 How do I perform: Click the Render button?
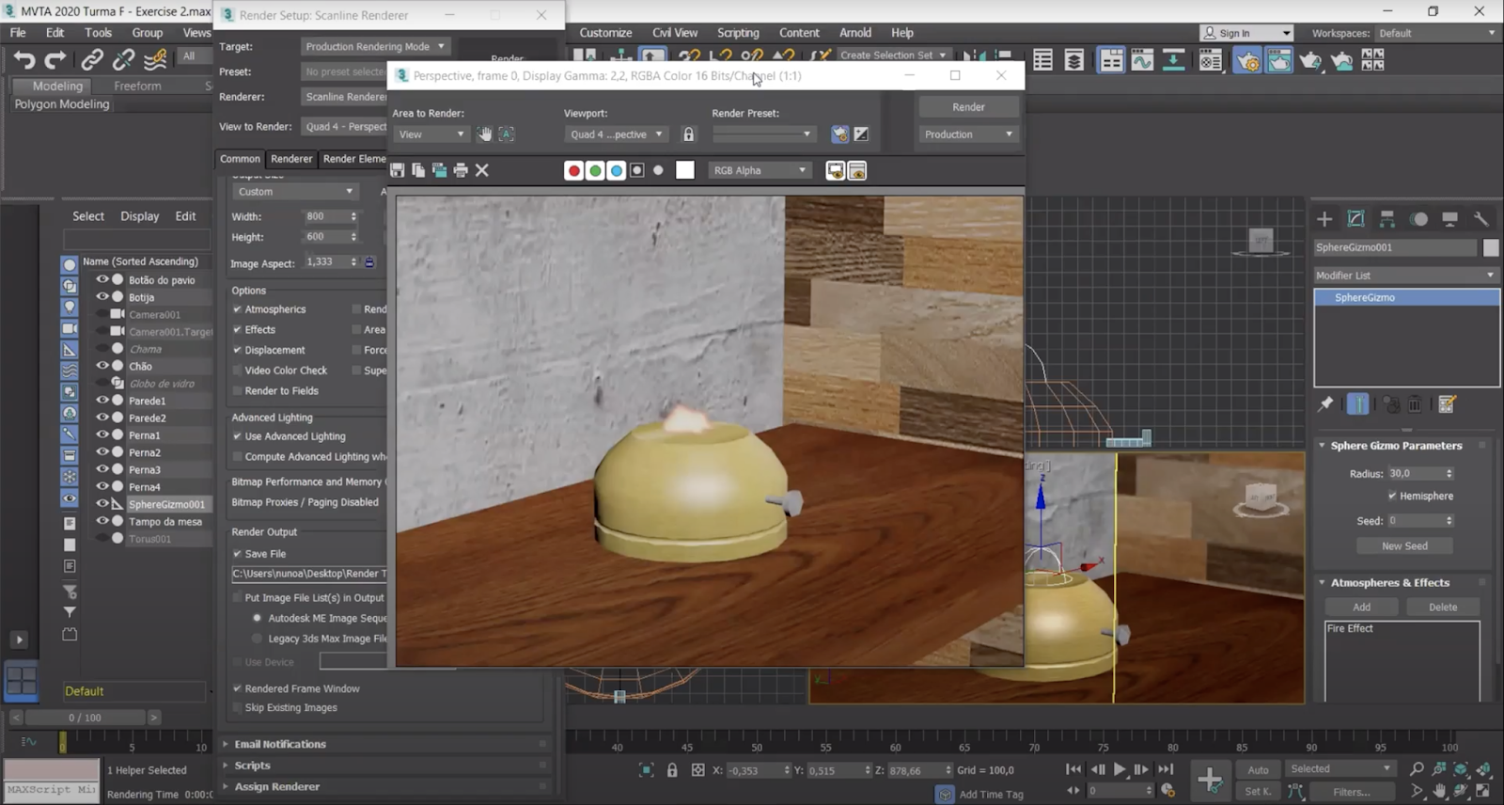tap(968, 107)
